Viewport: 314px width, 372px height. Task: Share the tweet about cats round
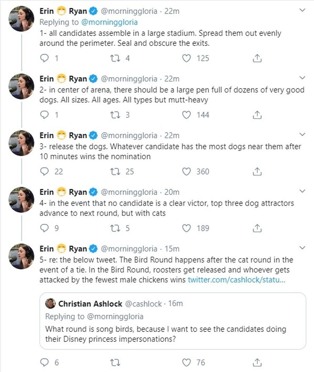(x=257, y=228)
